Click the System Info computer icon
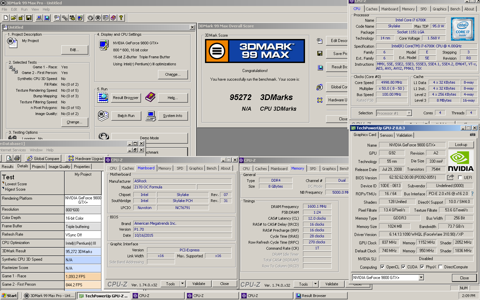The image size is (480, 300). point(151,116)
